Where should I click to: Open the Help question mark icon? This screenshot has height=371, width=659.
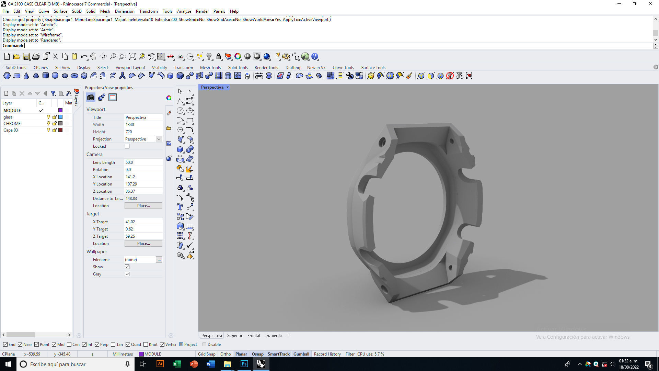point(315,57)
